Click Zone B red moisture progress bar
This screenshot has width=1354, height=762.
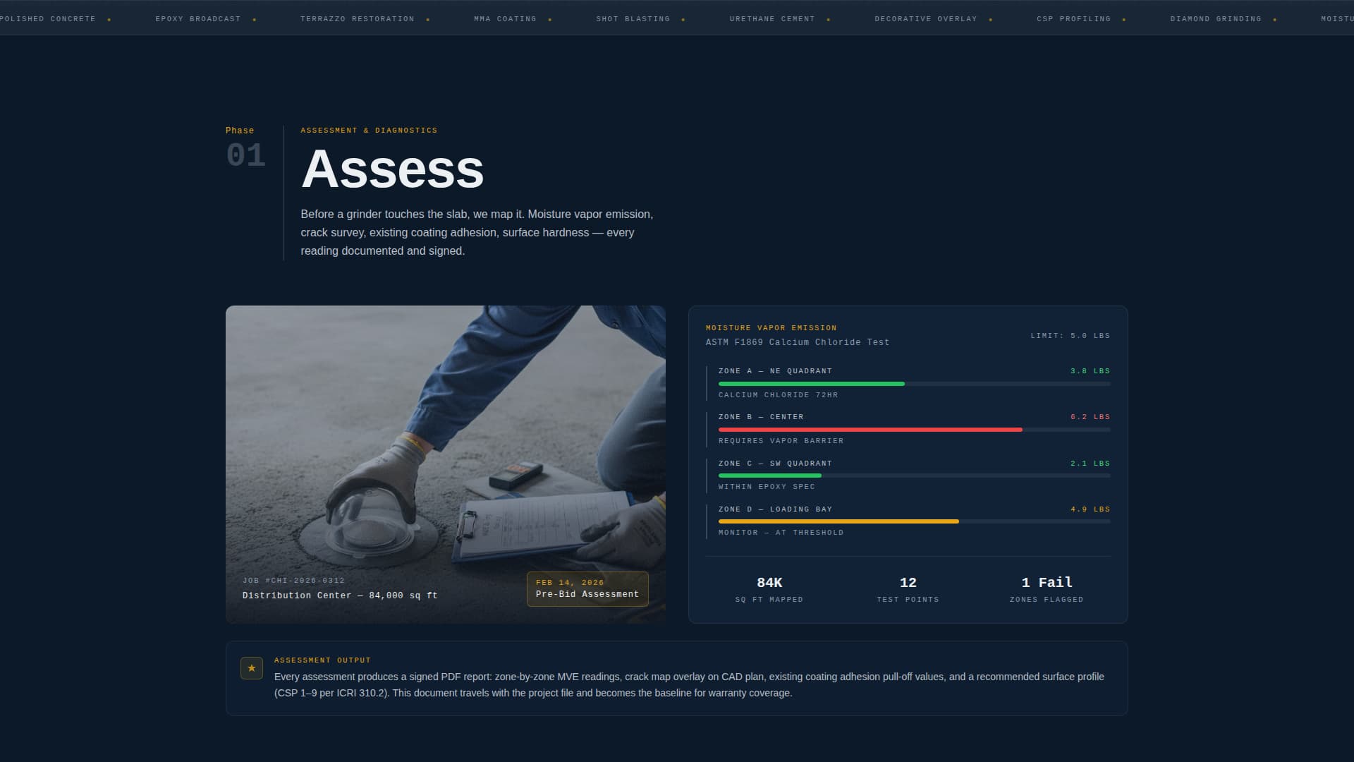point(870,430)
